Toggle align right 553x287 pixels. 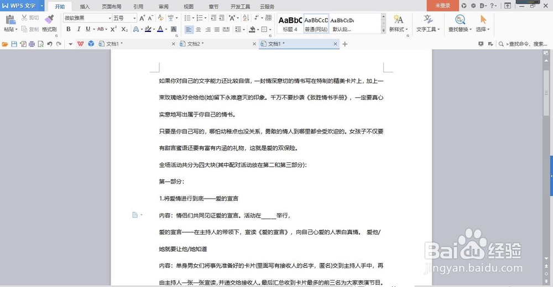tap(208, 30)
